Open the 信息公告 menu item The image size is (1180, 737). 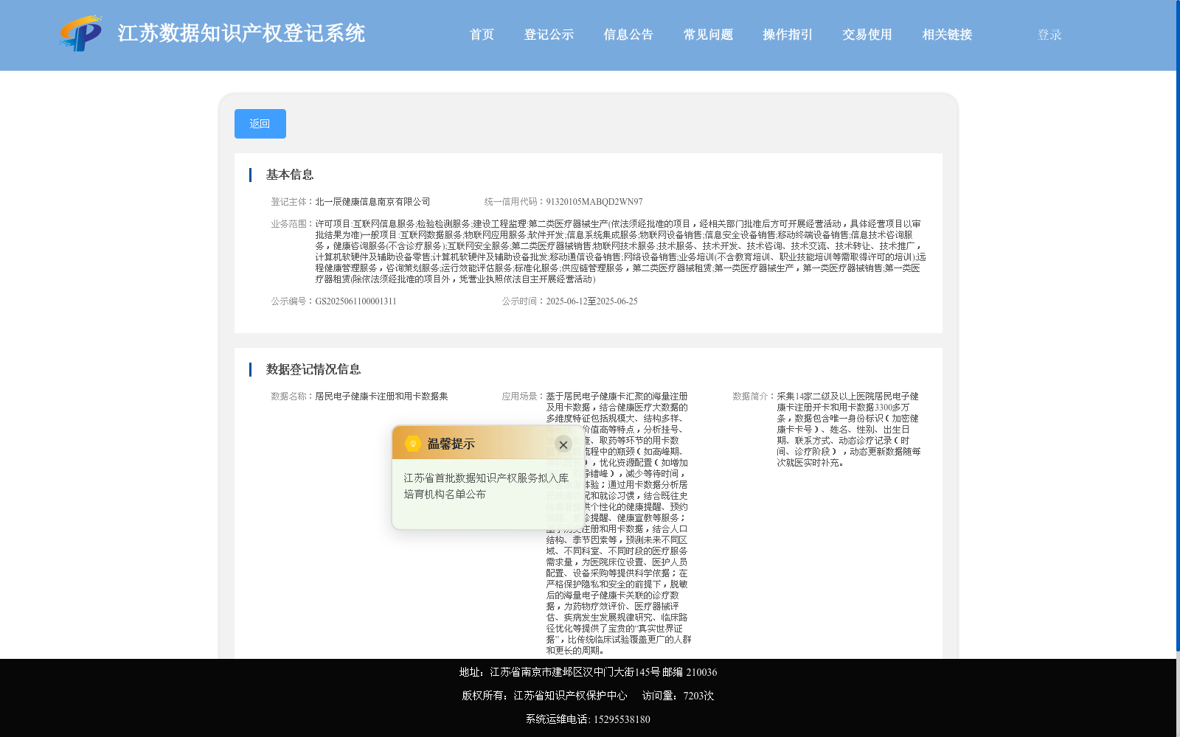pyautogui.click(x=628, y=35)
